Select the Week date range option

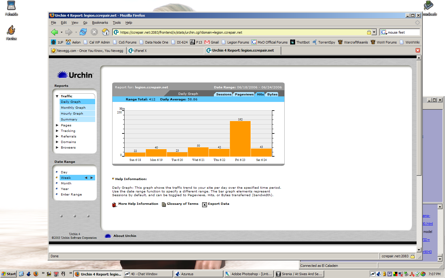point(66,178)
